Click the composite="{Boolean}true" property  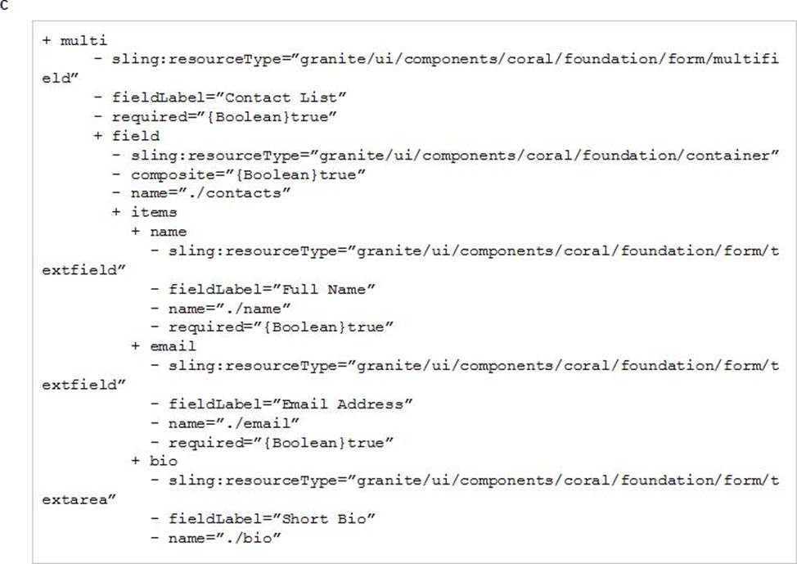tap(248, 174)
